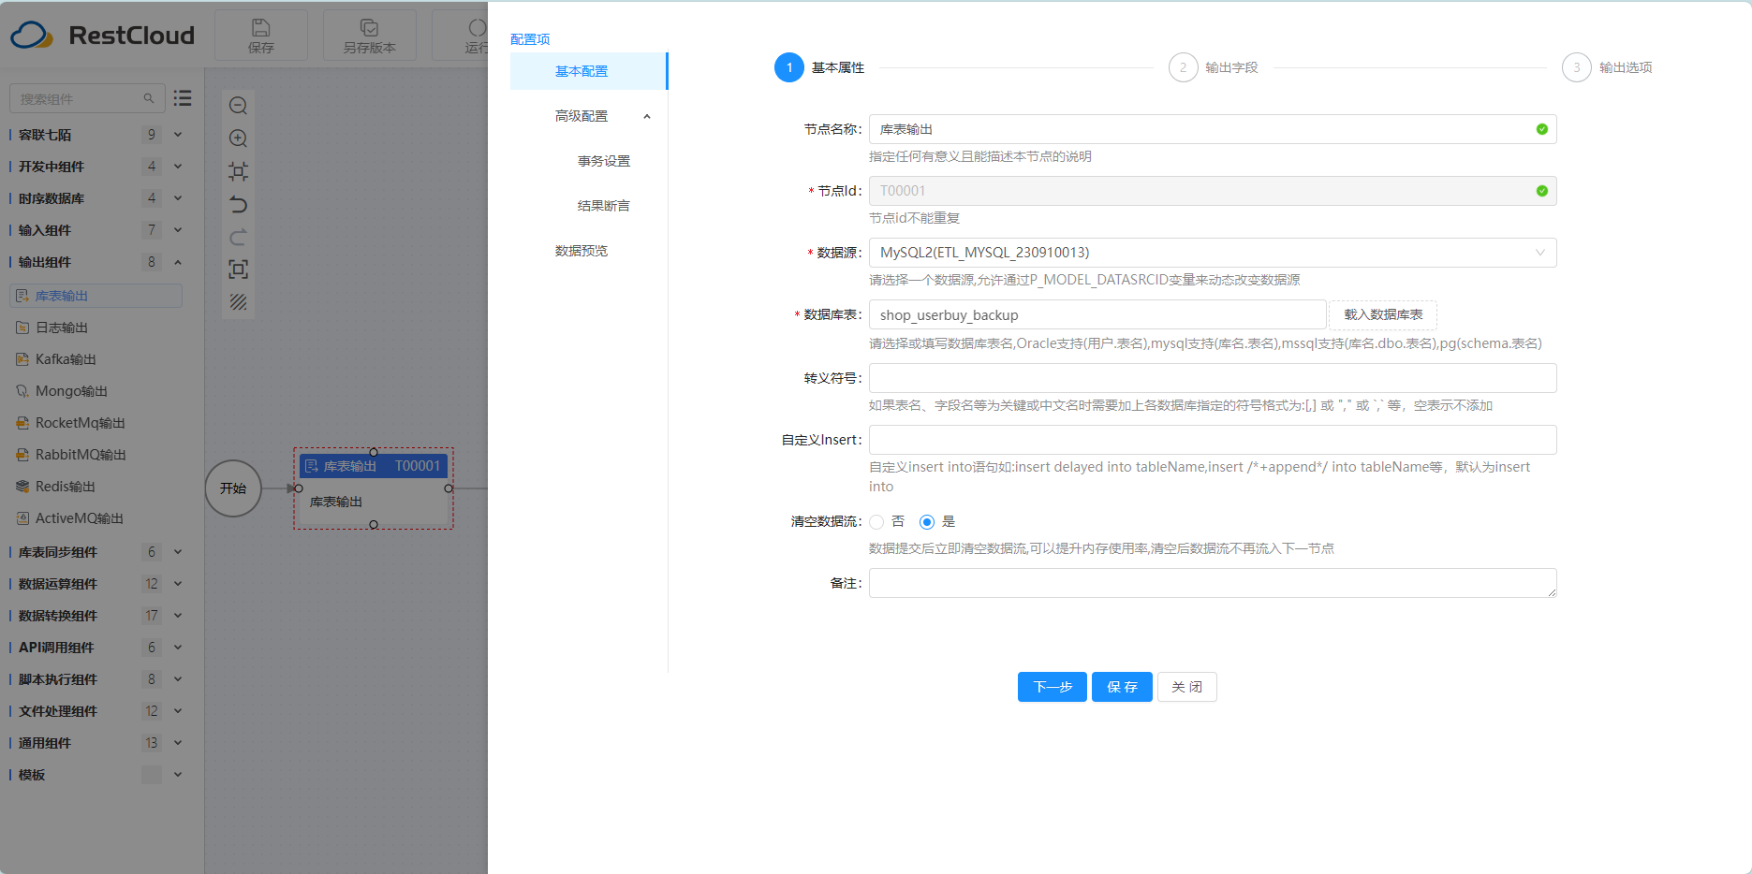Image resolution: width=1752 pixels, height=874 pixels.
Task: Select 基本配置 menu item
Action: coord(589,71)
